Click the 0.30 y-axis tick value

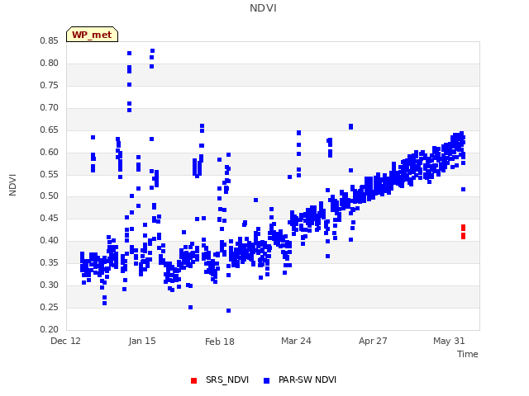coord(49,285)
